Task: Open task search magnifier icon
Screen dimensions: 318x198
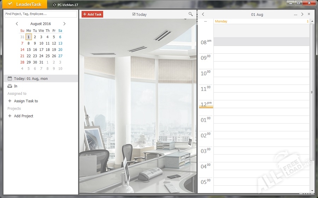Action: point(191,14)
